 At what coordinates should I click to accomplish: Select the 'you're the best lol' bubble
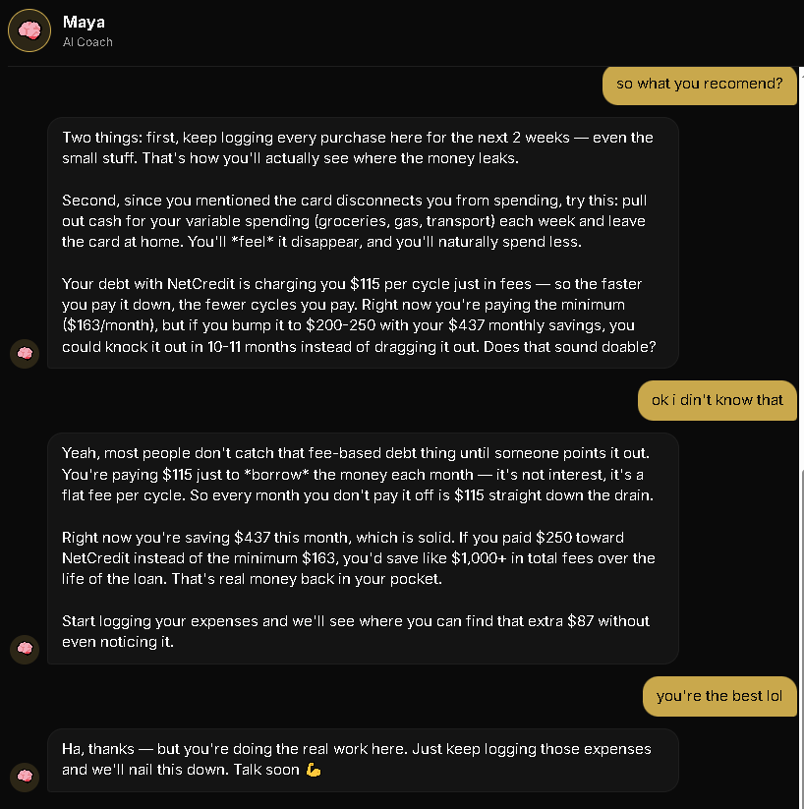pos(719,696)
